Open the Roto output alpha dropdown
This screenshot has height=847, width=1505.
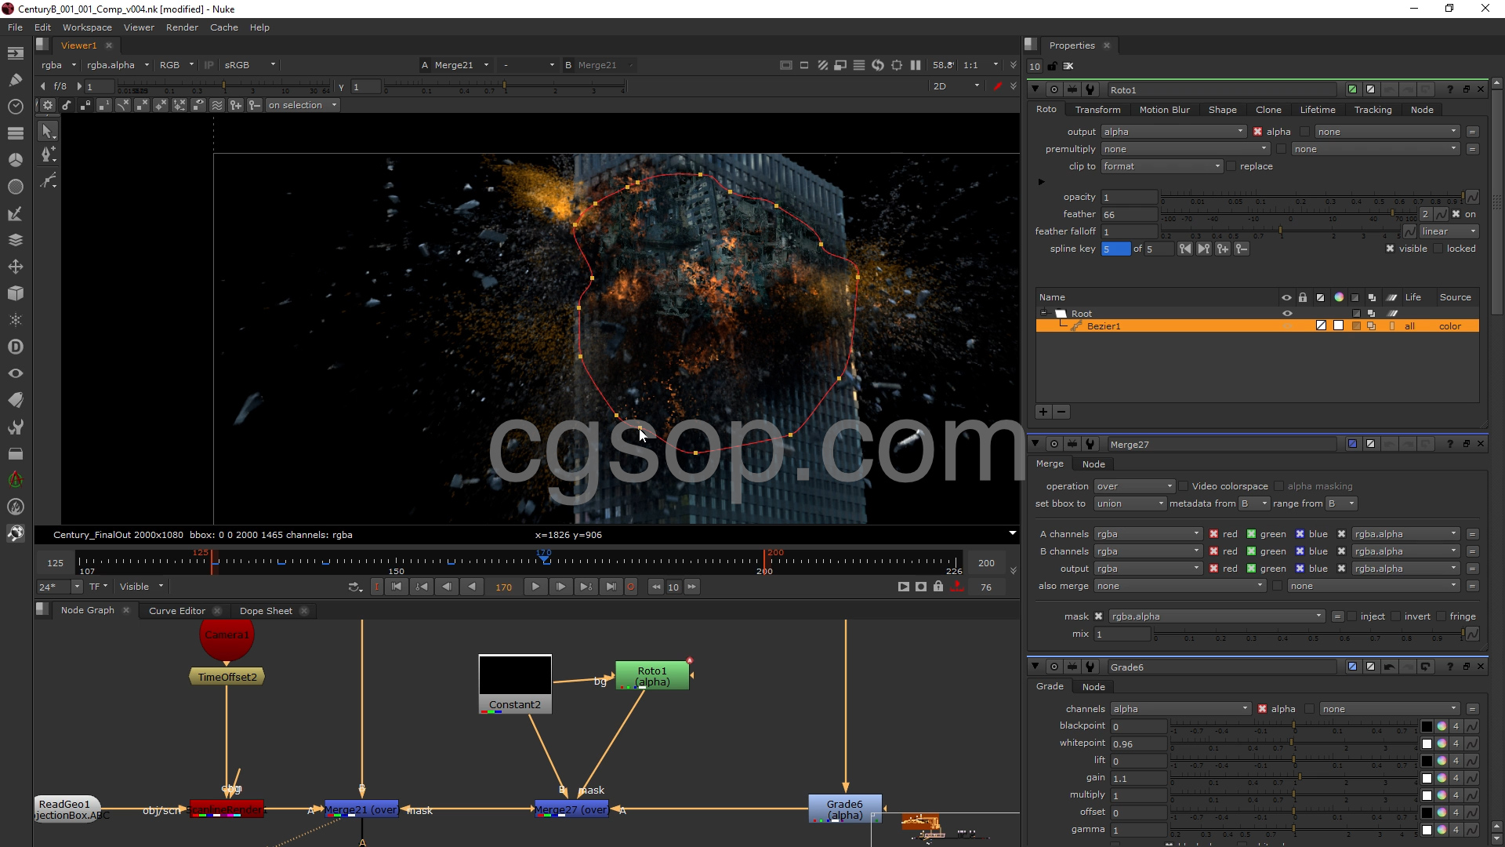(1173, 132)
